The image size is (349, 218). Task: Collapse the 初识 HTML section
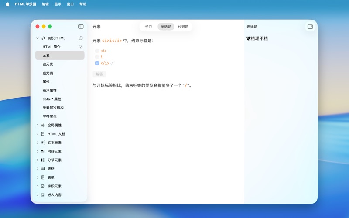tap(38, 38)
